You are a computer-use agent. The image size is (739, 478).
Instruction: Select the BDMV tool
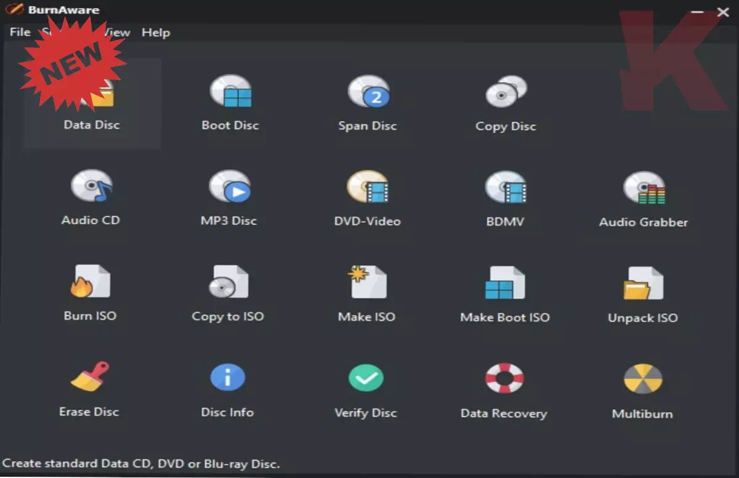[505, 199]
